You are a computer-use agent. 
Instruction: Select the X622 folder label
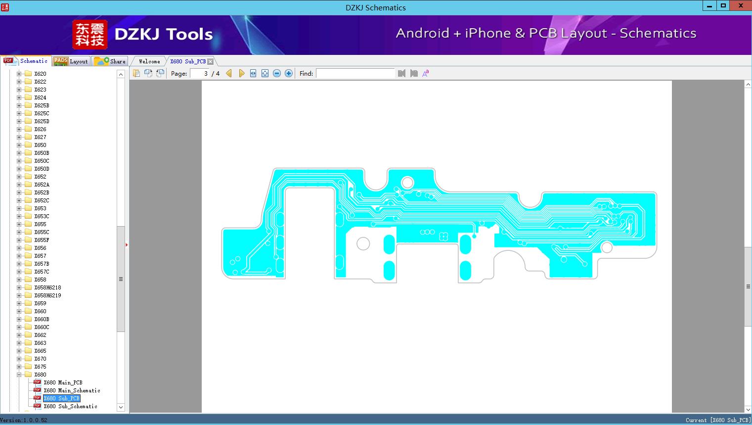coord(40,82)
